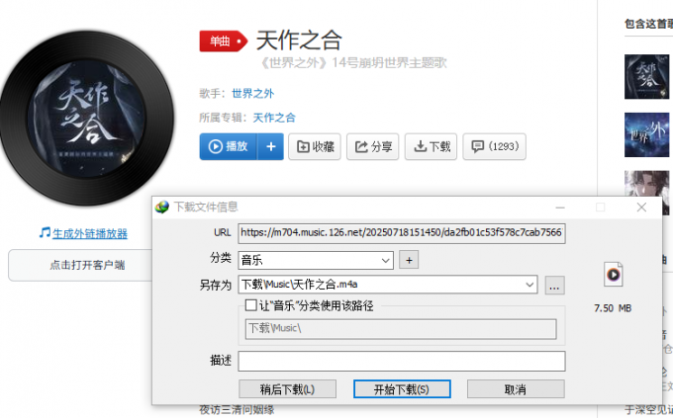This screenshot has height=418, width=673.
Task: Click the red 单曲 tag icon
Action: click(x=224, y=42)
